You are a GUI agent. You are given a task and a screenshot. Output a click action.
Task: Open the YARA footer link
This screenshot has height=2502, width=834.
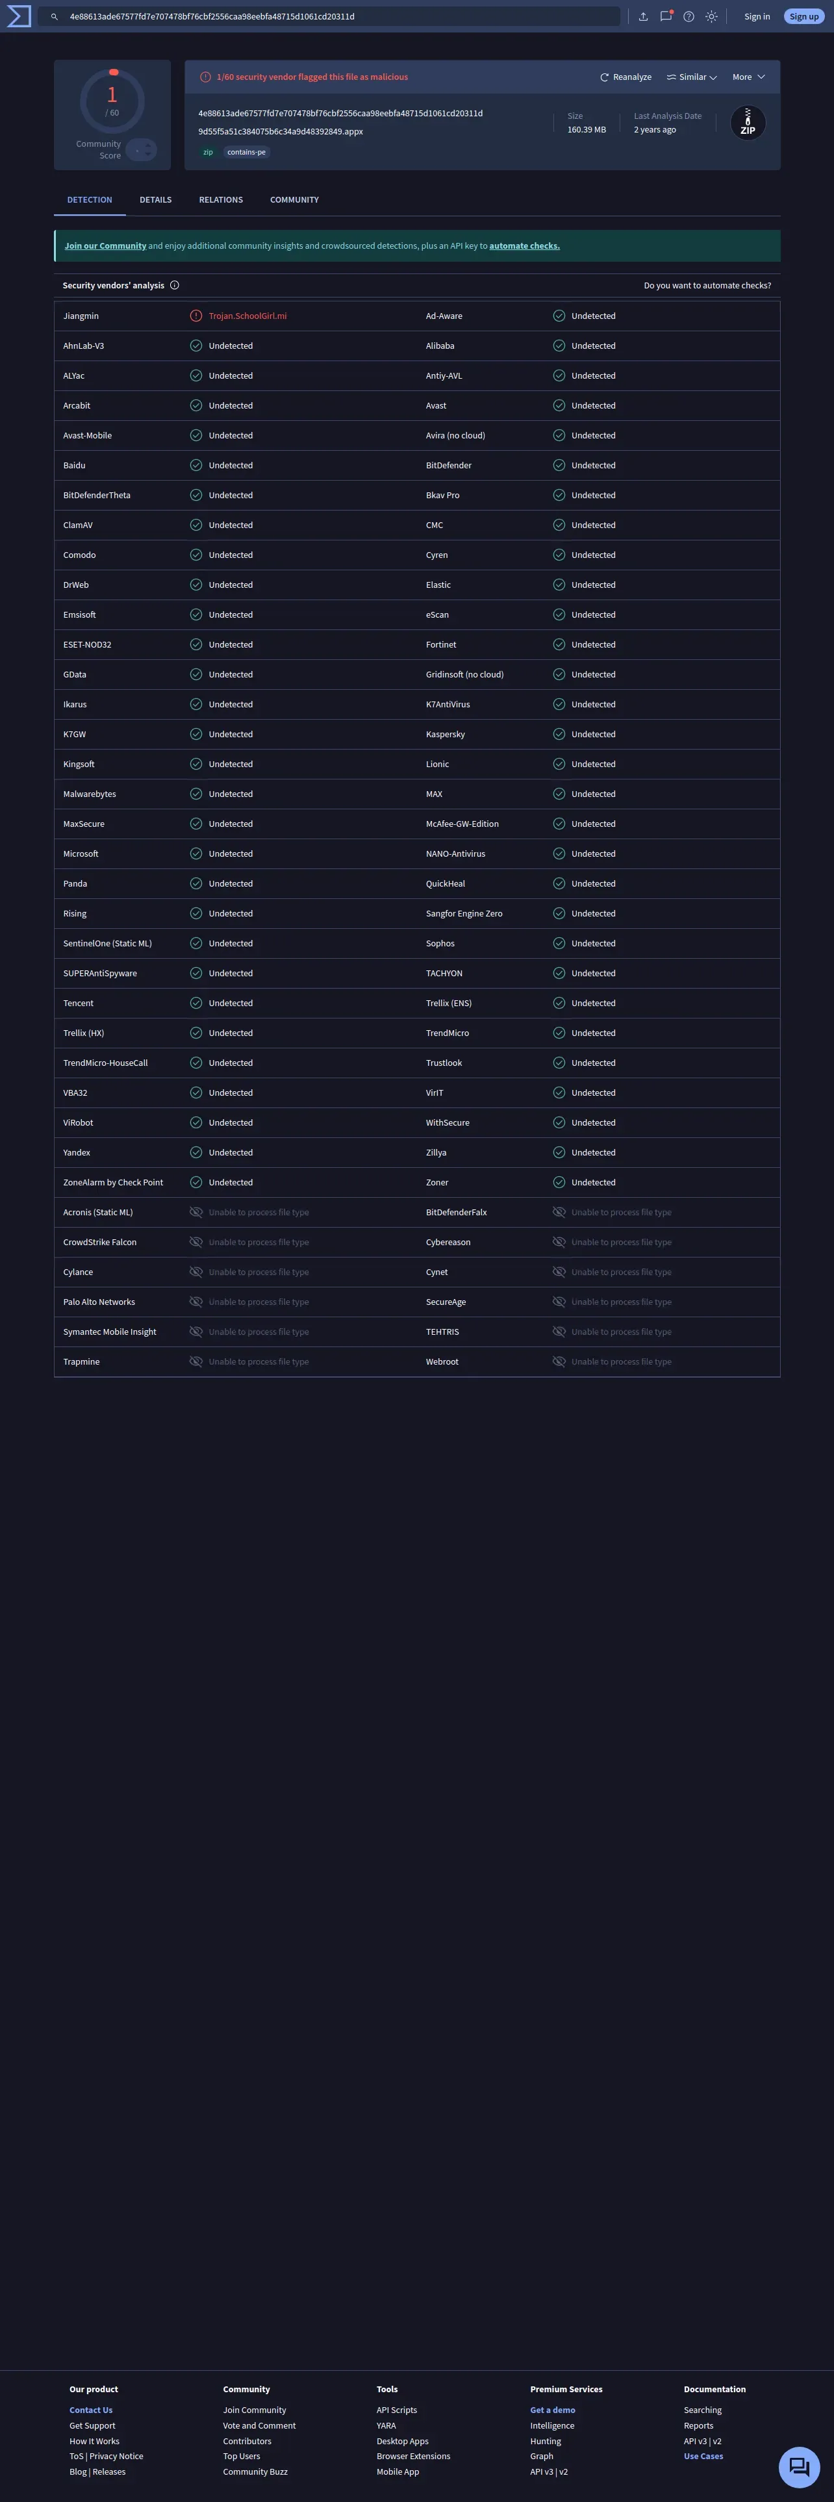coord(386,2425)
